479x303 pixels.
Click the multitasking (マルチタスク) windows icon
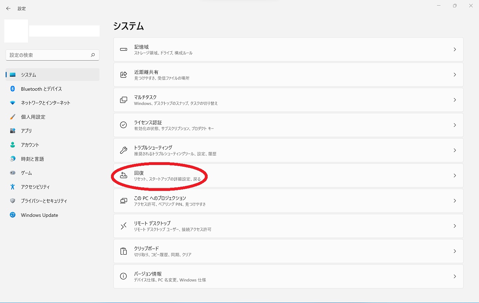(x=123, y=100)
